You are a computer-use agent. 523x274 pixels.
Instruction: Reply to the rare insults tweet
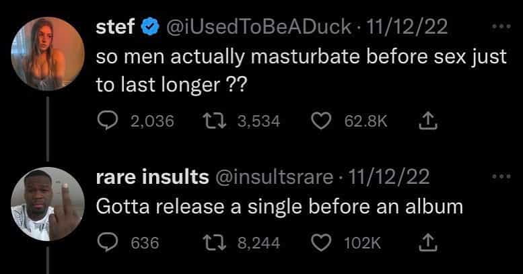(x=106, y=242)
